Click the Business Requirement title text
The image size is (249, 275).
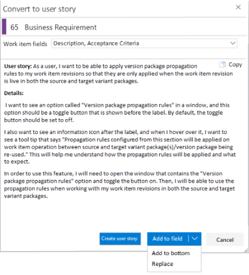click(x=61, y=27)
